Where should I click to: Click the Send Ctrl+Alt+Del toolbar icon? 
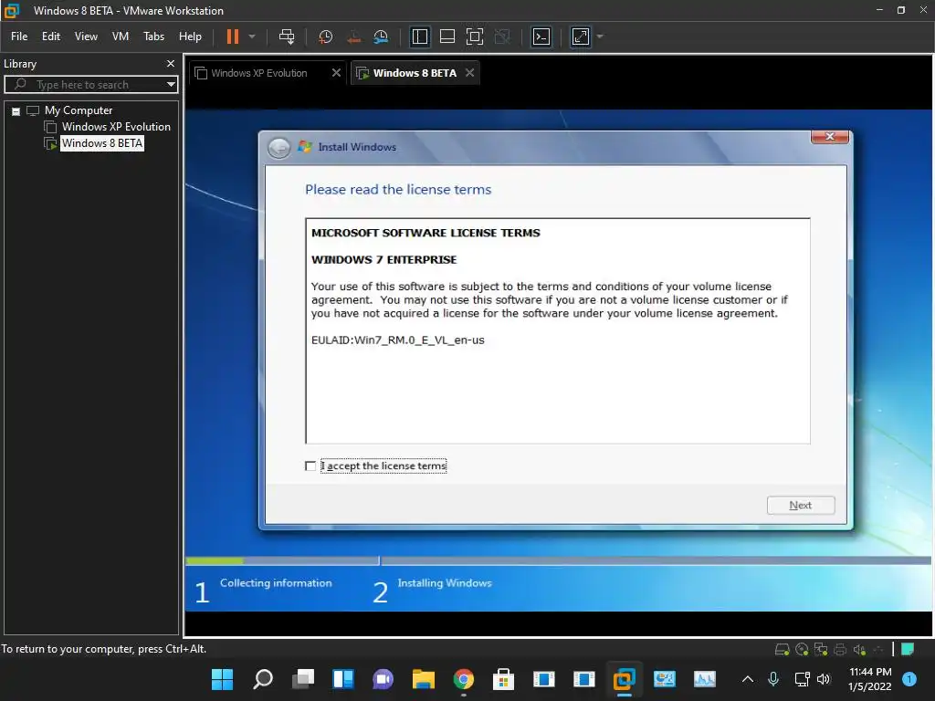click(x=287, y=37)
